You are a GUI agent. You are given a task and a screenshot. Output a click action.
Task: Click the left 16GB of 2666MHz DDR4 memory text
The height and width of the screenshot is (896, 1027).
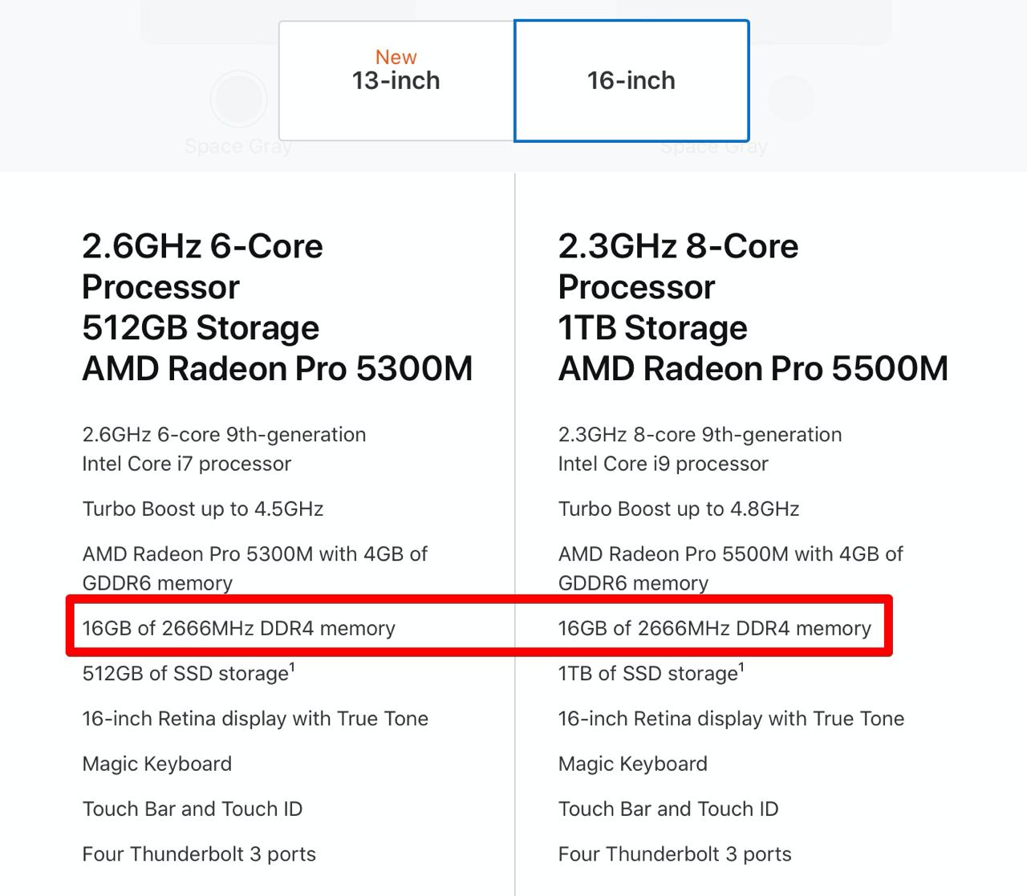click(238, 628)
